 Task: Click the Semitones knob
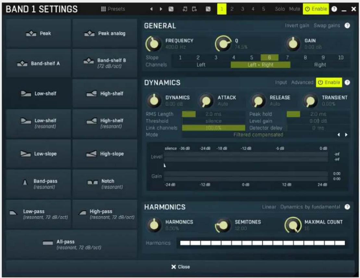click(223, 225)
